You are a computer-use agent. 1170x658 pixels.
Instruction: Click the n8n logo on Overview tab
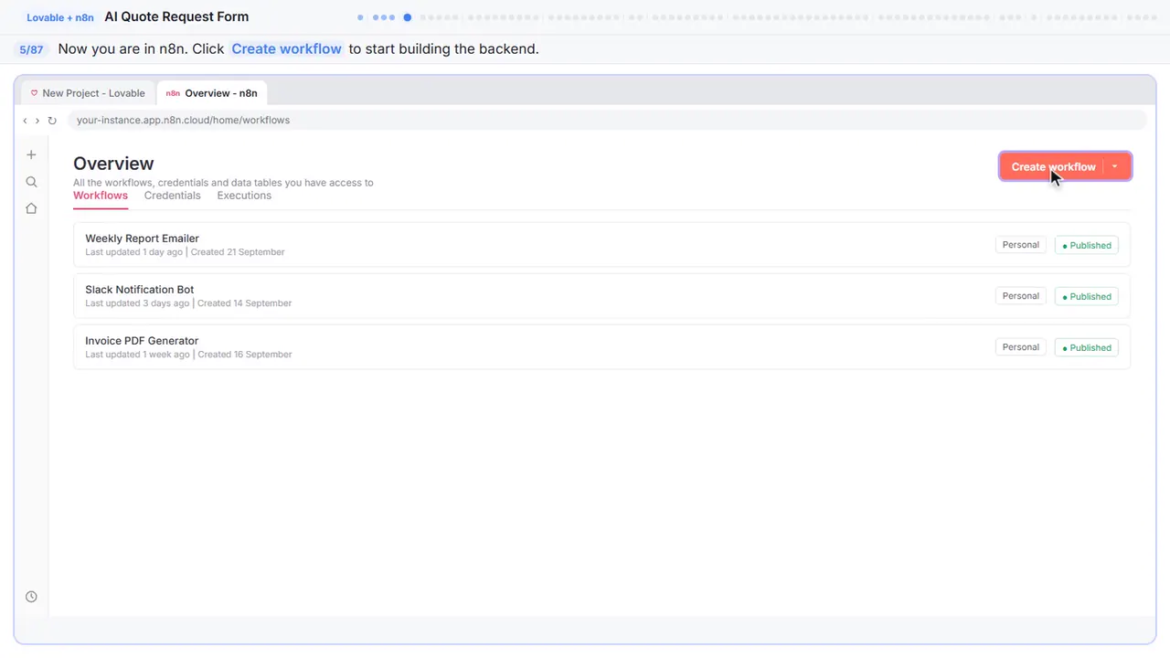[x=173, y=93]
